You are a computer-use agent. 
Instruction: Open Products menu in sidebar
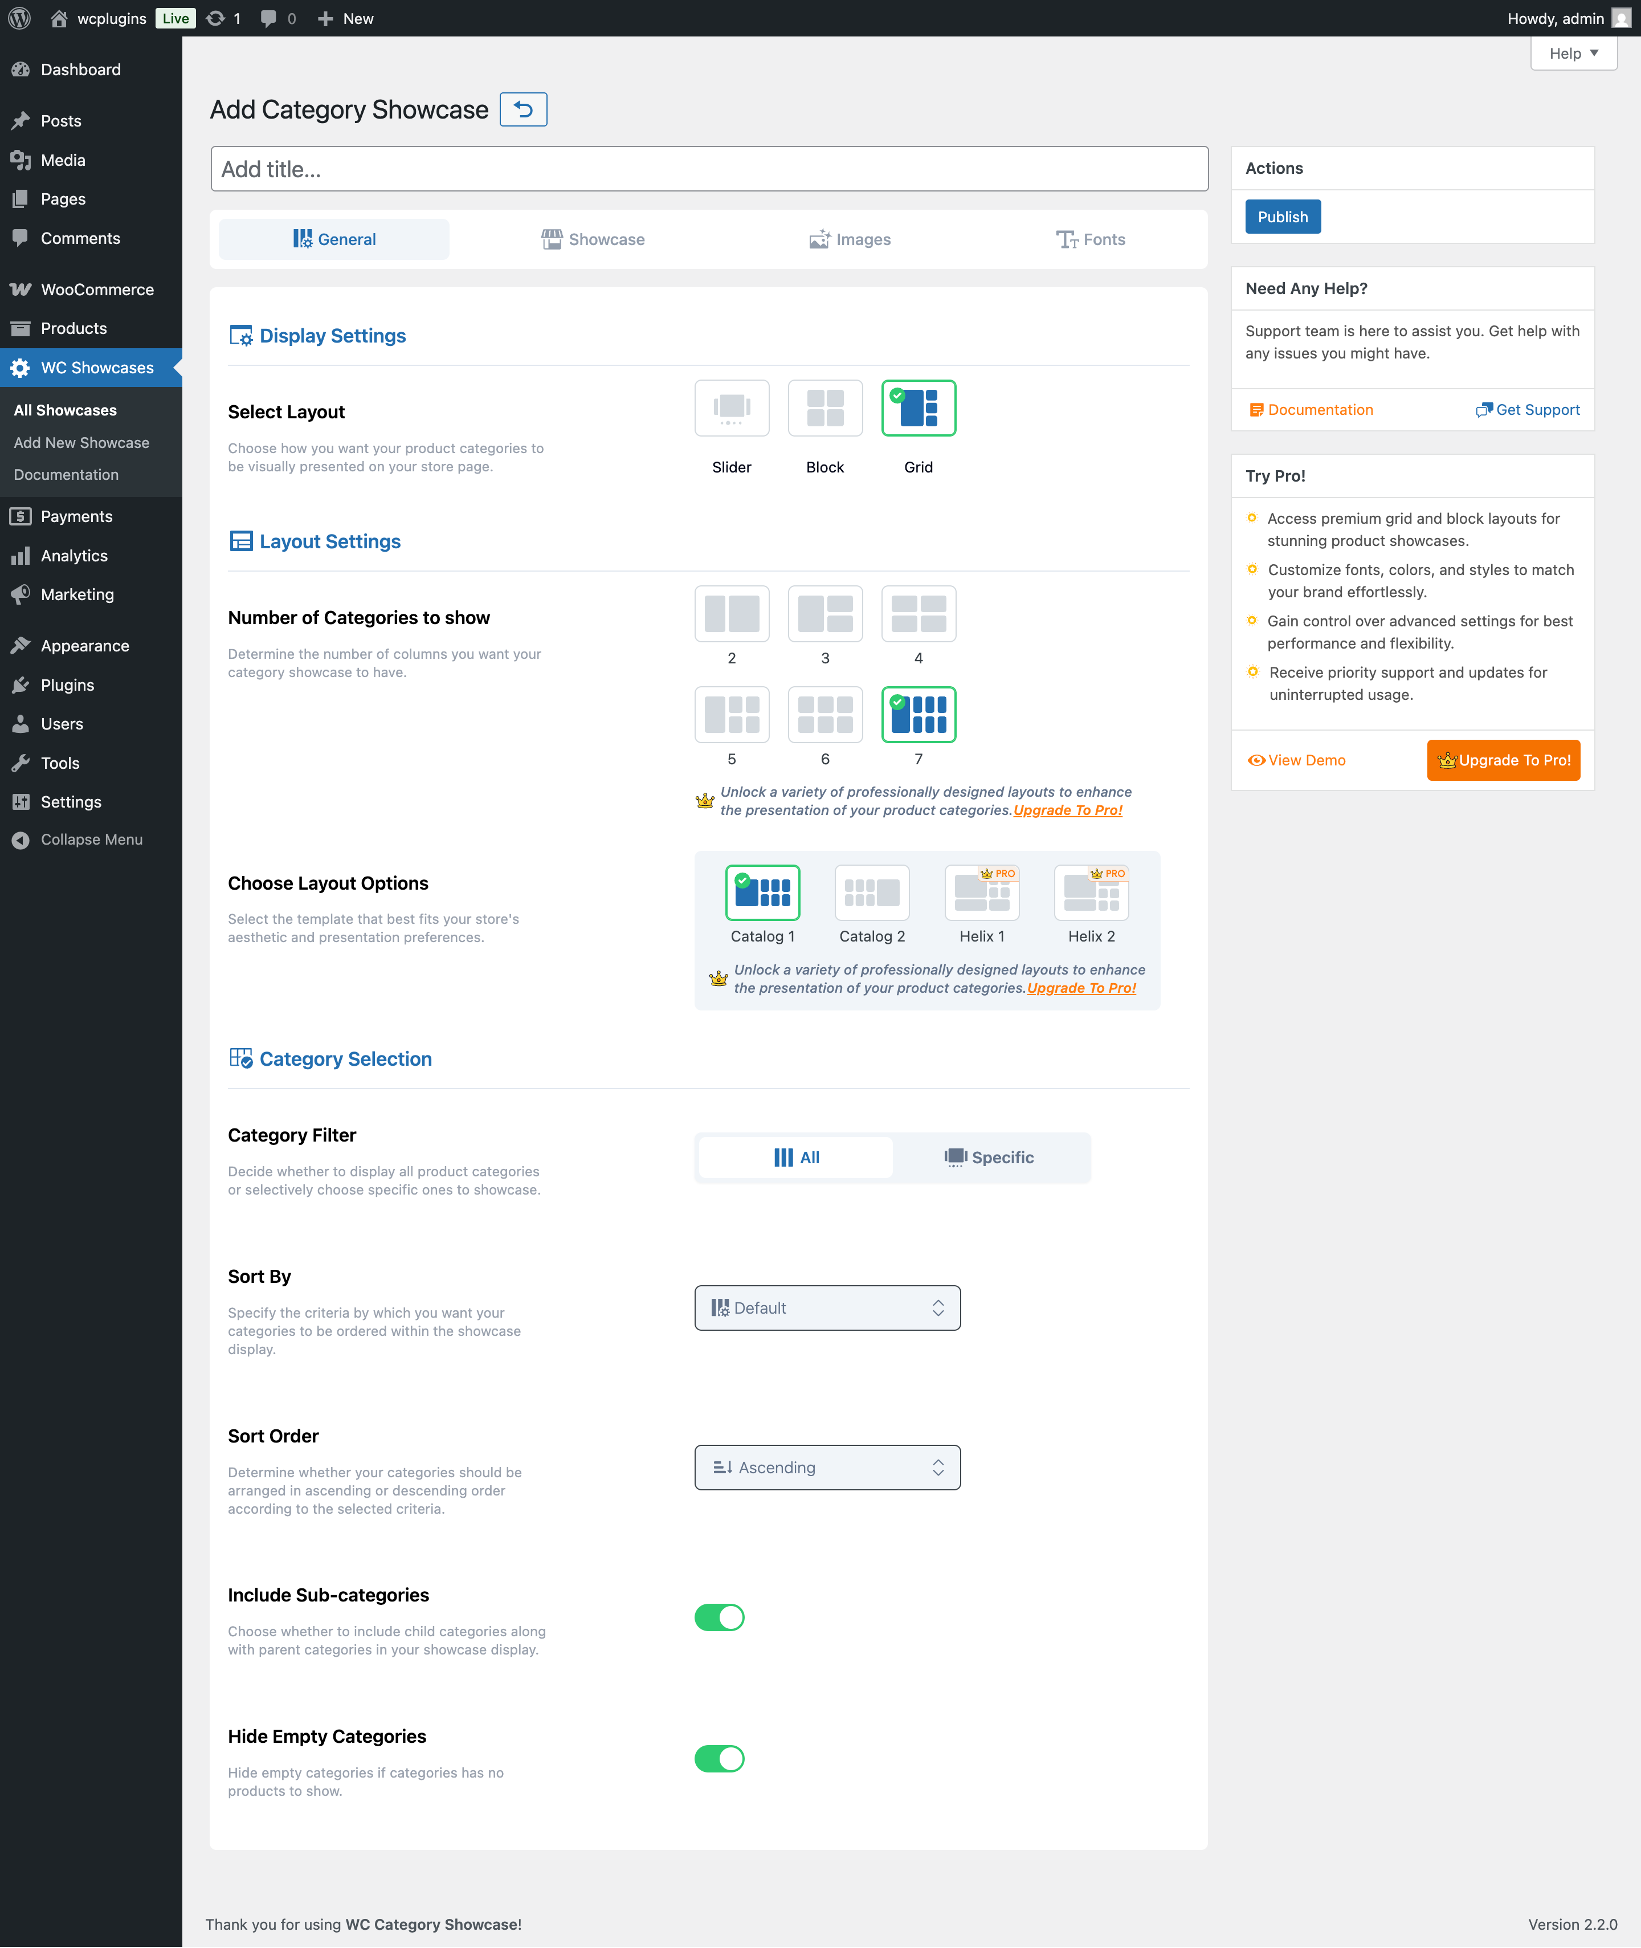(x=91, y=328)
